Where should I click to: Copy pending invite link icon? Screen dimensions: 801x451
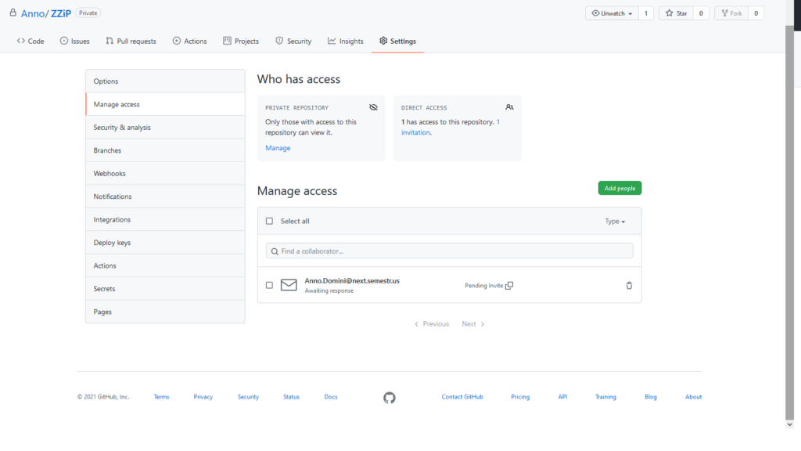click(x=509, y=286)
